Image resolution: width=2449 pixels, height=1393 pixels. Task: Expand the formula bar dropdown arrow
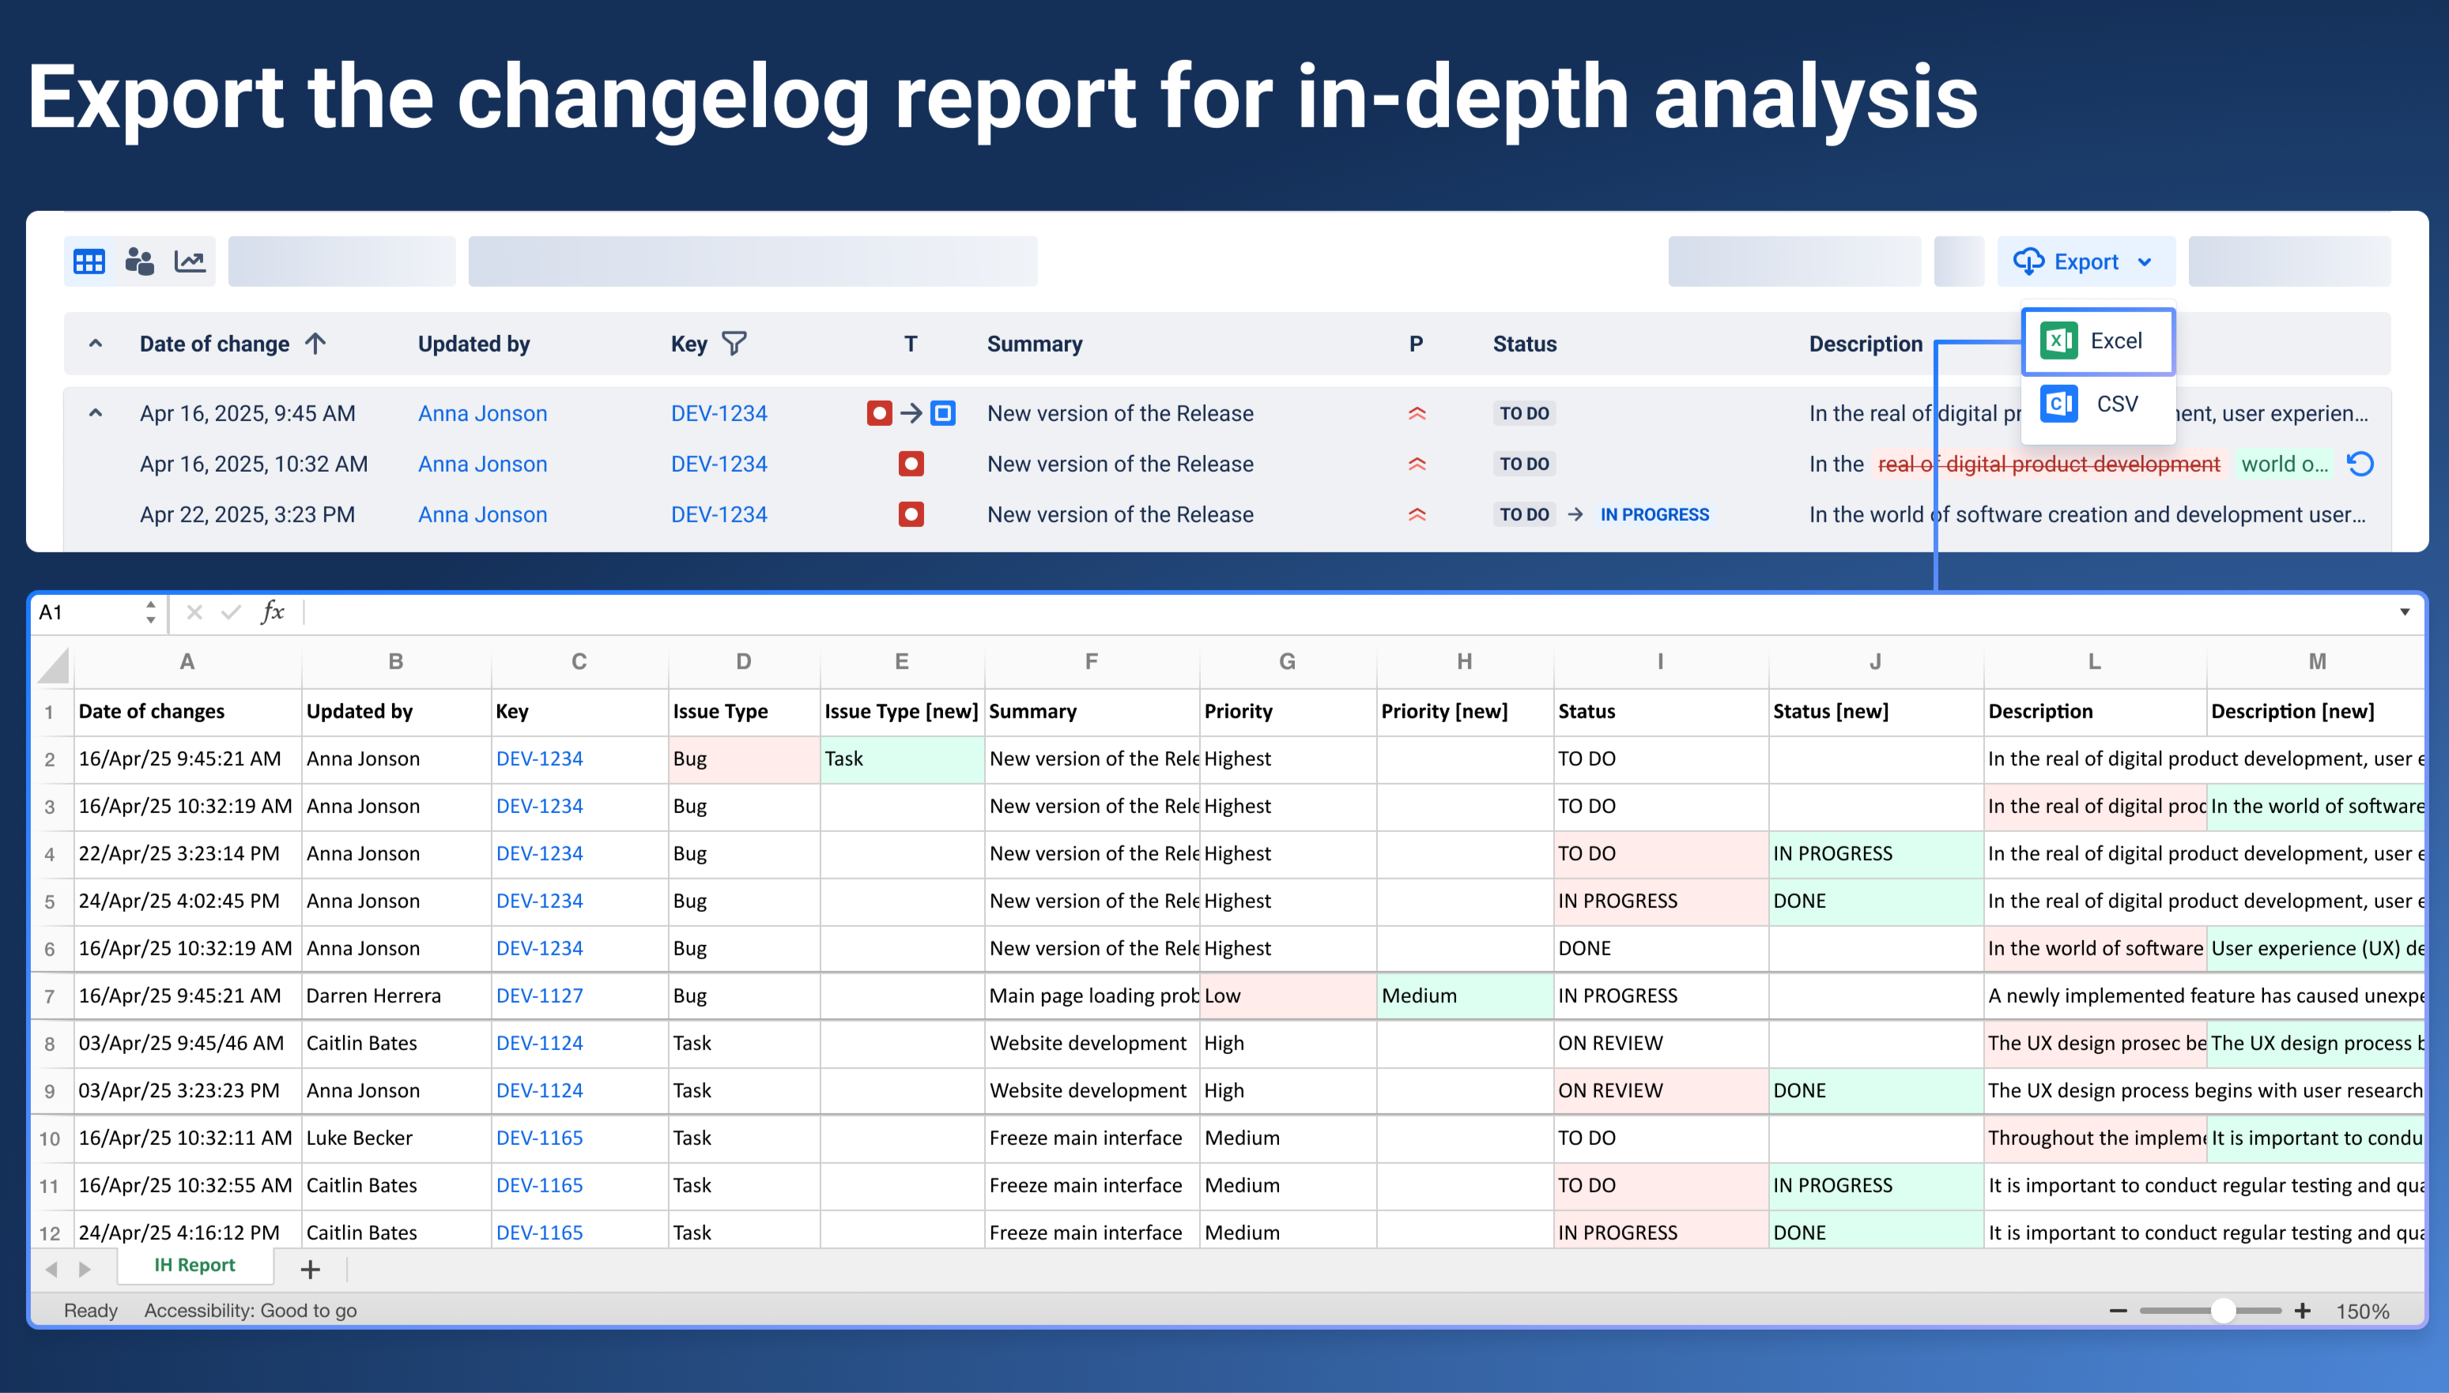click(x=2404, y=612)
